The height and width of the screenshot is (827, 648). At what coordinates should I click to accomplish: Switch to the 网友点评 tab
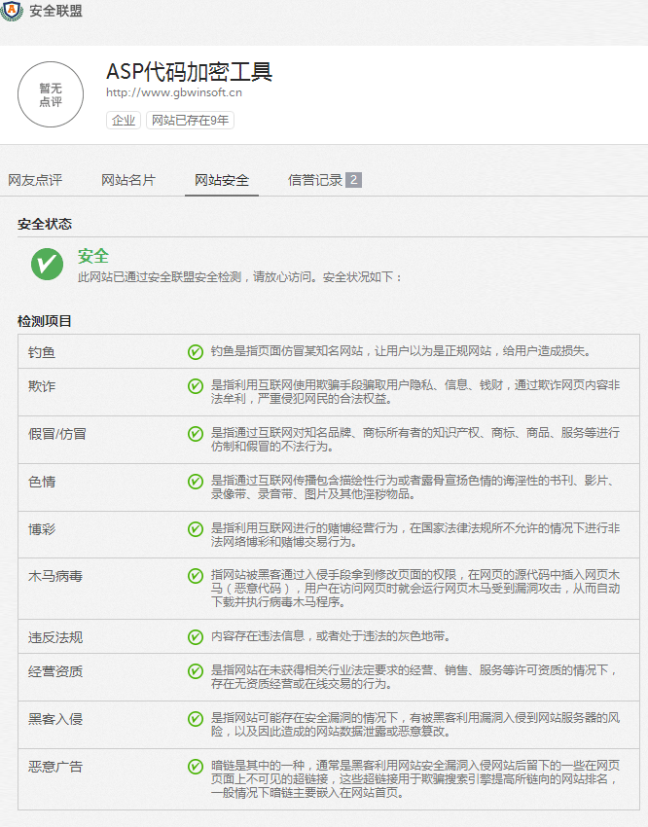point(35,180)
